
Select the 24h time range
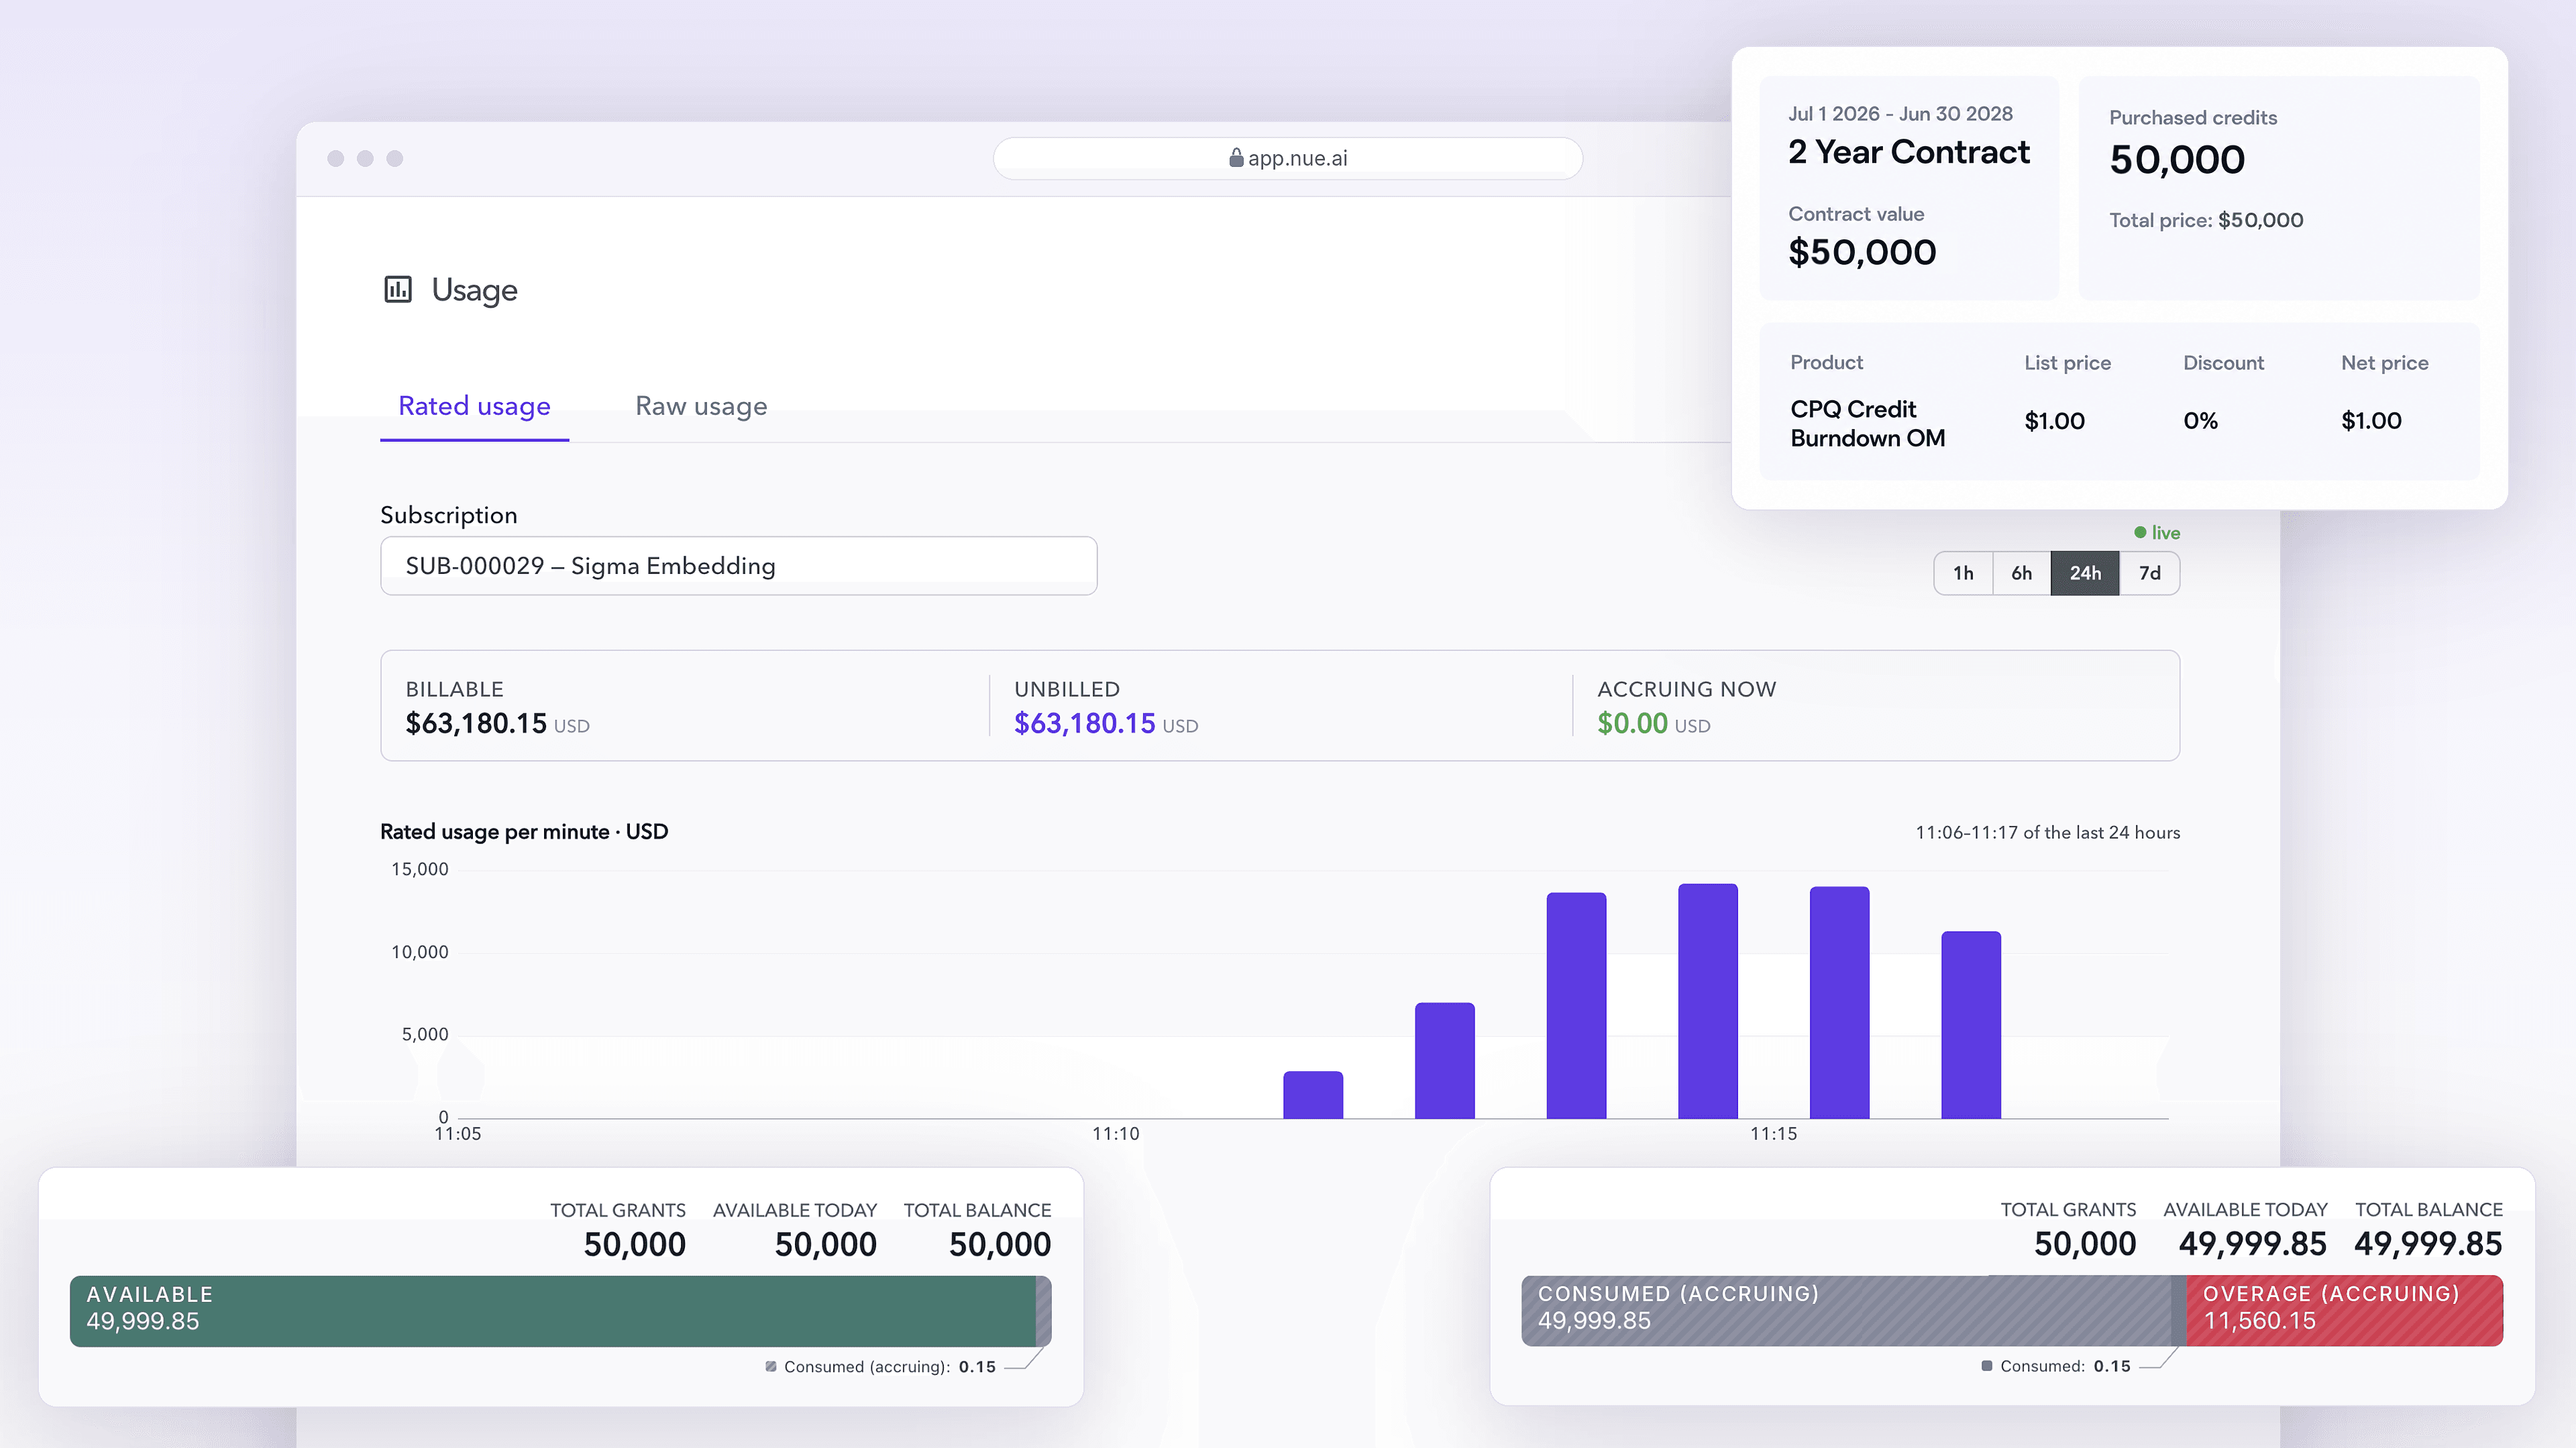(2085, 572)
